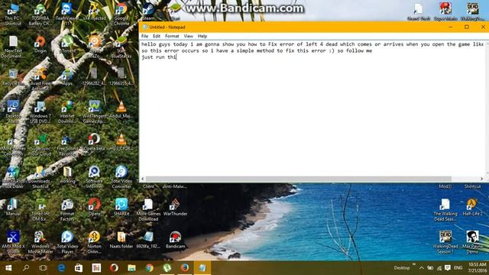Viewport: 489px width, 275px height.
Task: Select the Half-Life 2 desktop icon
Action: point(472,207)
